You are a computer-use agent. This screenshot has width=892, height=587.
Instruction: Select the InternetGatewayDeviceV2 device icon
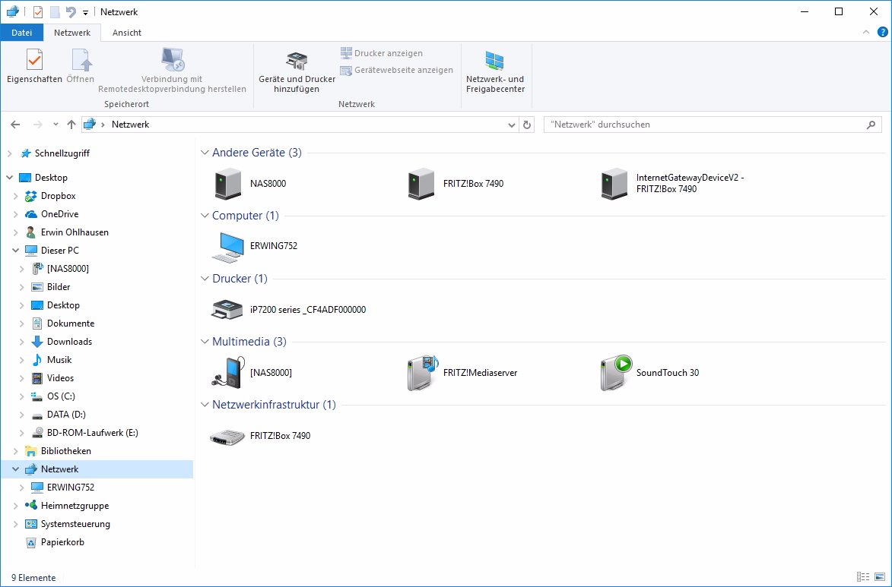click(614, 184)
